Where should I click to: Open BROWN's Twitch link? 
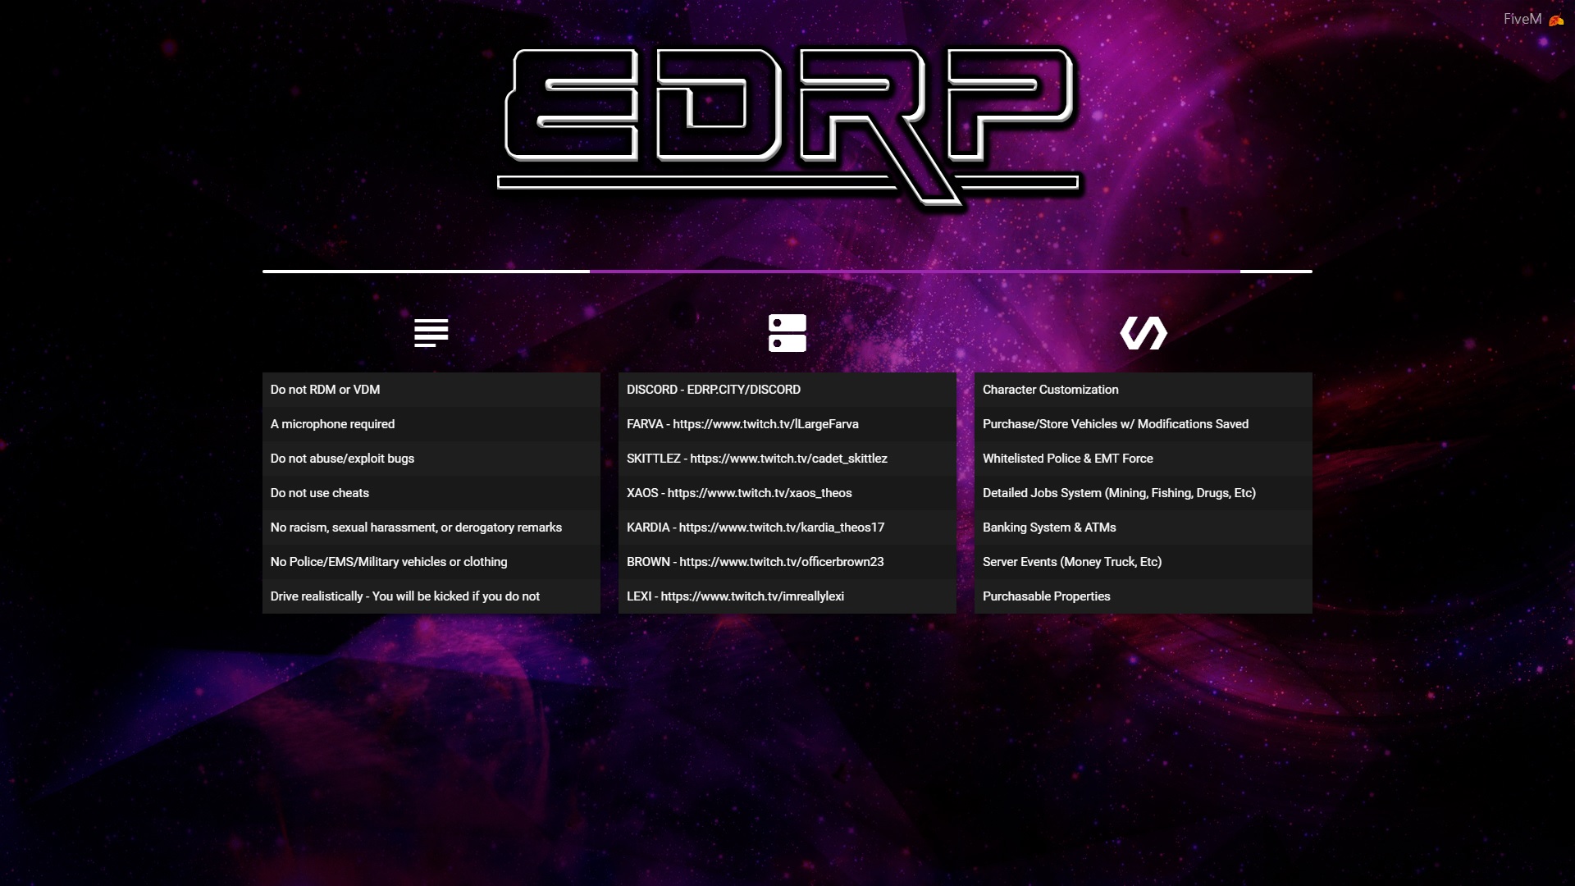(787, 562)
